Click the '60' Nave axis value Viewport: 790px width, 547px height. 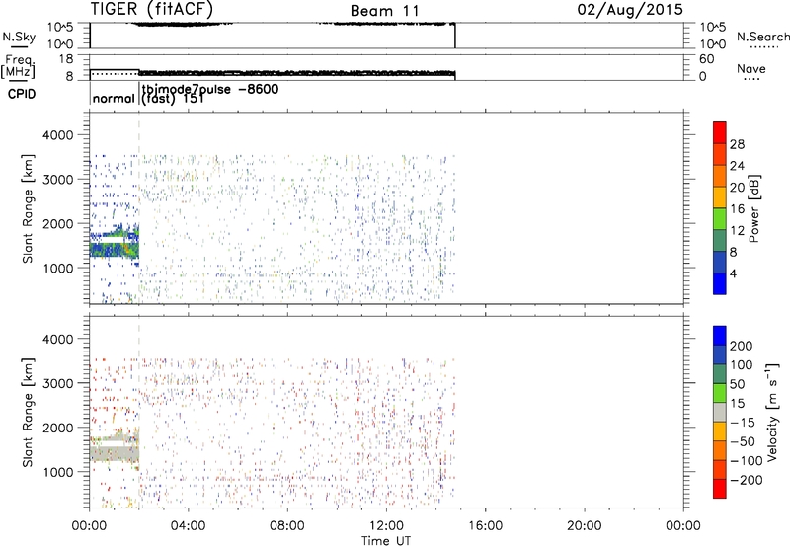707,59
